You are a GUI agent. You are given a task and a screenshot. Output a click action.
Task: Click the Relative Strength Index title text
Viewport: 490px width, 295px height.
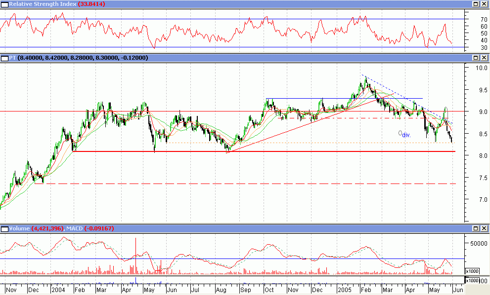pyautogui.click(x=43, y=4)
